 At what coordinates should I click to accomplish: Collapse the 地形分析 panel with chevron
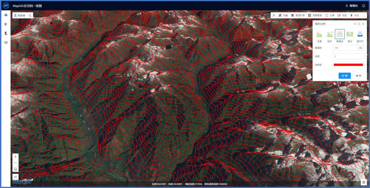click(355, 24)
